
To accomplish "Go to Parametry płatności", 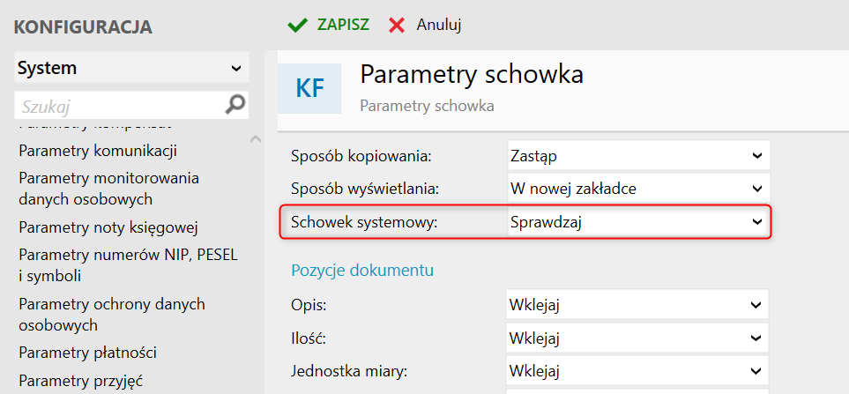I will coord(87,353).
